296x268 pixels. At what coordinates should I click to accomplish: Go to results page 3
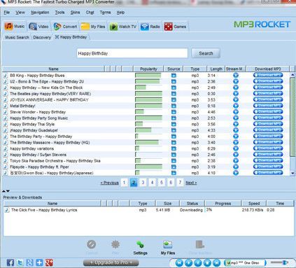pos(143,183)
